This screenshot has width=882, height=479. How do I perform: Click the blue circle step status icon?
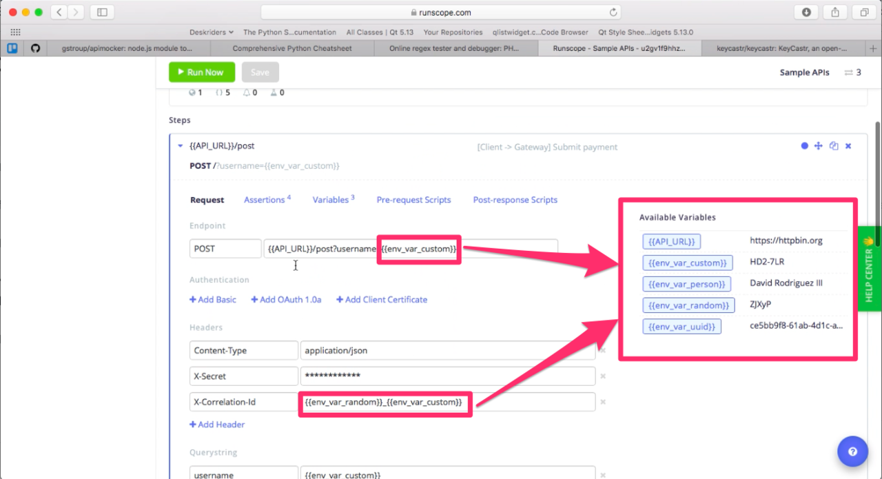tap(804, 146)
